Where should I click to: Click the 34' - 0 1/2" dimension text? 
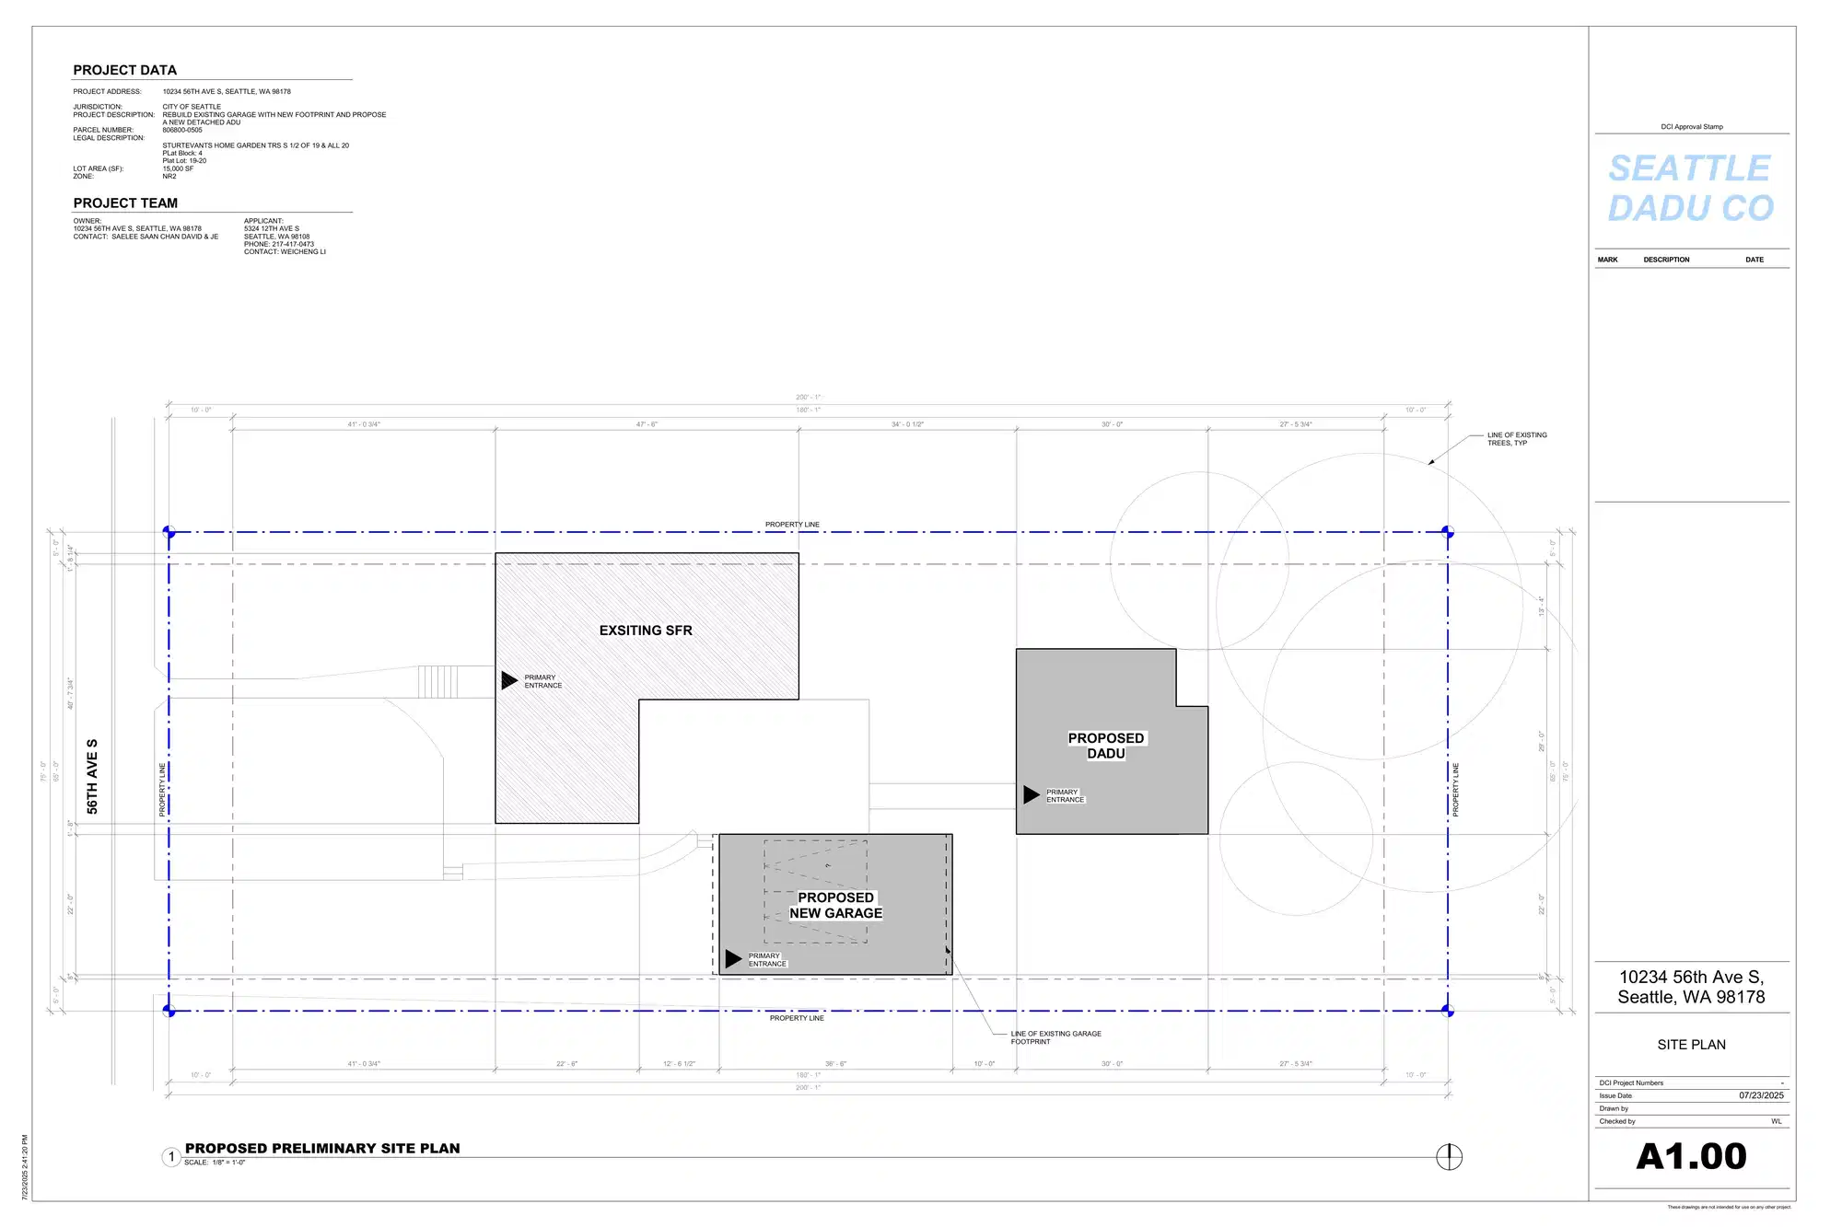pyautogui.click(x=907, y=424)
